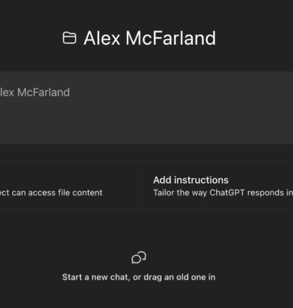Click the header bar area right of the project title
293x308 pixels.
[255, 38]
